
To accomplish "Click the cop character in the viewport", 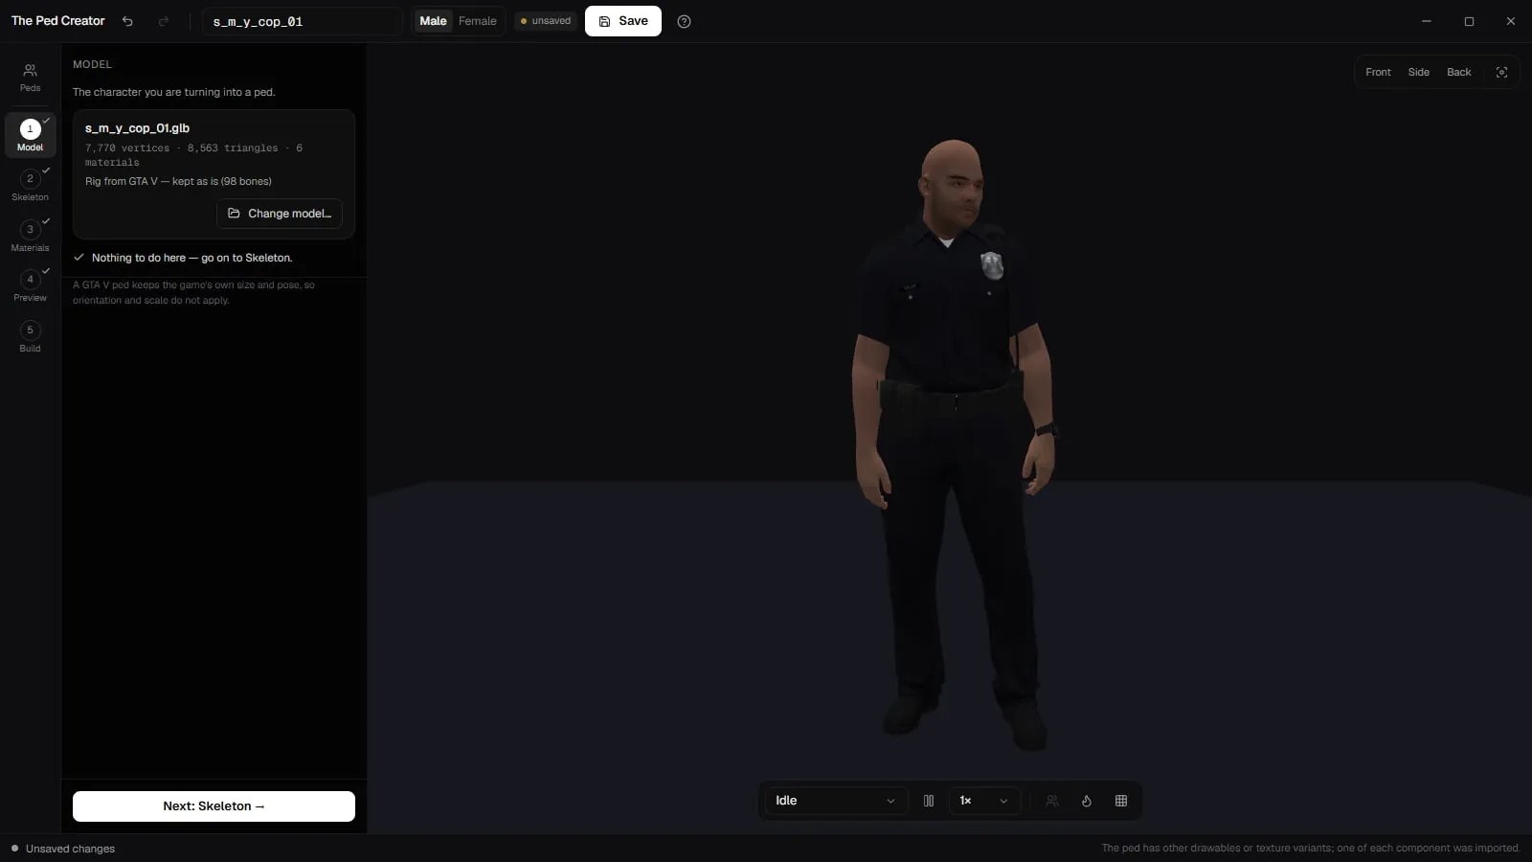I will click(953, 445).
